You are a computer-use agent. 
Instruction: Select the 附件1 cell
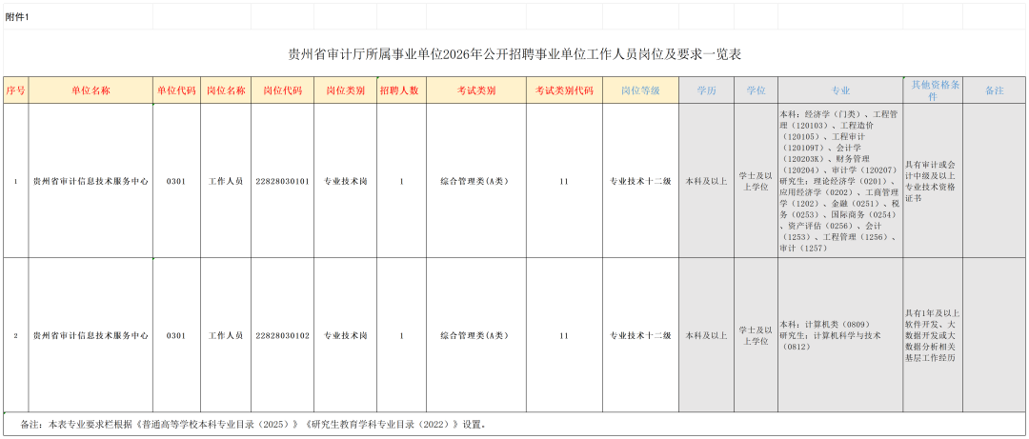coord(78,18)
